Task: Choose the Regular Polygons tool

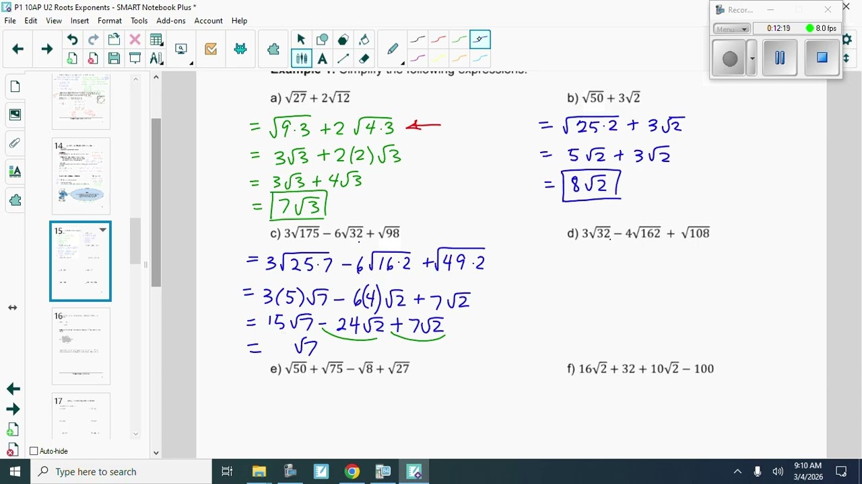Action: pyautogui.click(x=343, y=40)
